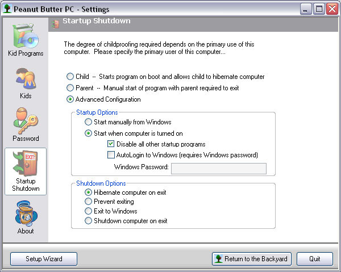This screenshot has width=341, height=272.
Task: Open the Password settings section
Action: pyautogui.click(x=26, y=125)
